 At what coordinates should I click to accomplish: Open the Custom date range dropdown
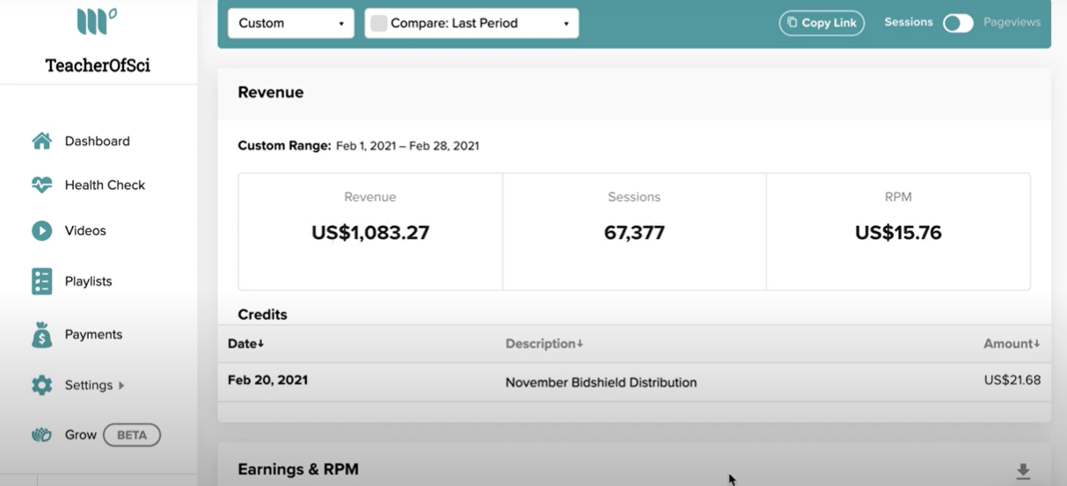point(290,23)
